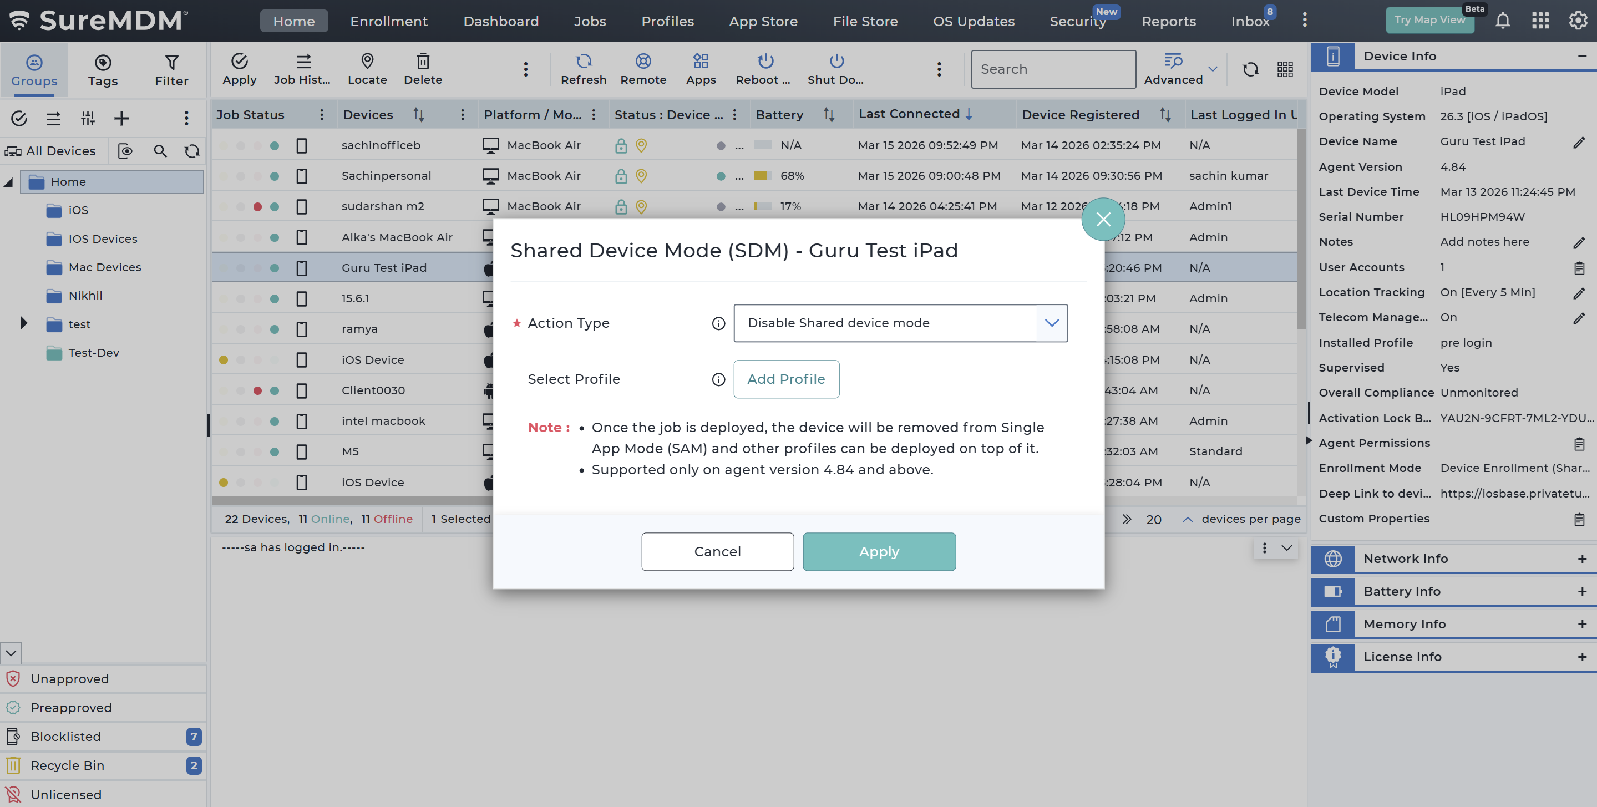1597x807 pixels.
Task: Click the notifications bell icon
Action: [1502, 21]
